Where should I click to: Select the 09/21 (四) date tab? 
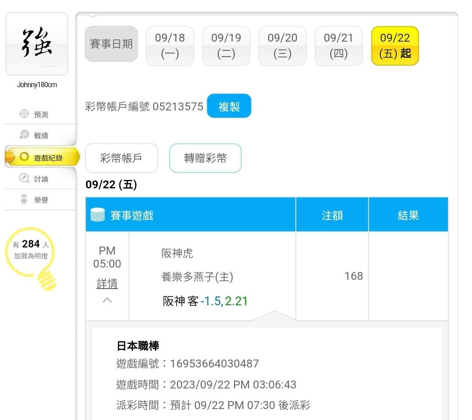tap(339, 46)
